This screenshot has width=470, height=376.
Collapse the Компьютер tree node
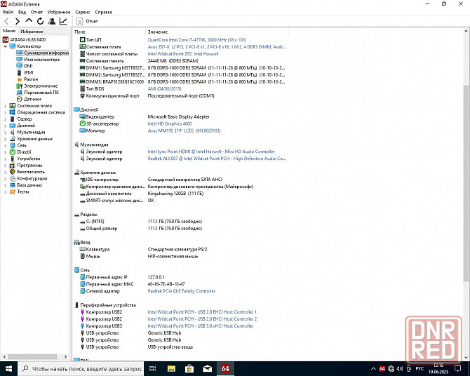[5, 46]
